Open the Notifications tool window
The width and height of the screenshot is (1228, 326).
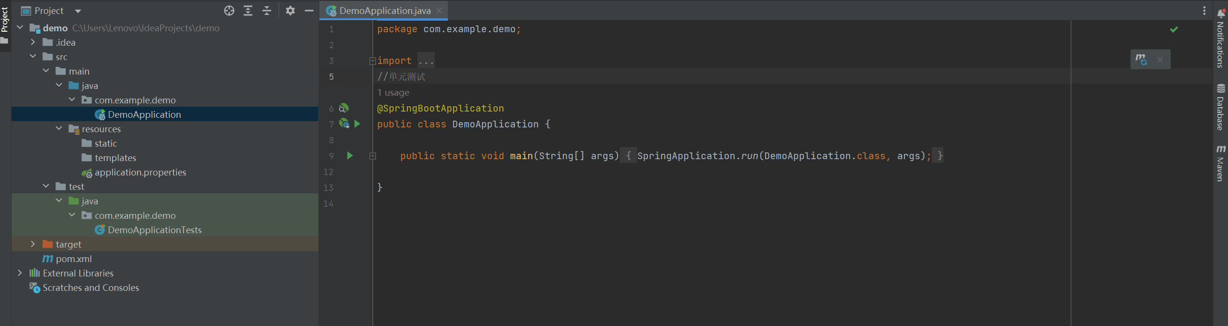click(1220, 38)
